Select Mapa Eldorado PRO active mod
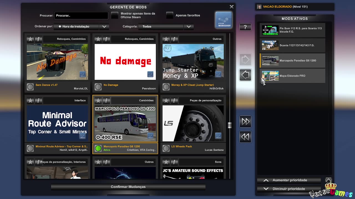The image size is (355, 199). click(292, 76)
